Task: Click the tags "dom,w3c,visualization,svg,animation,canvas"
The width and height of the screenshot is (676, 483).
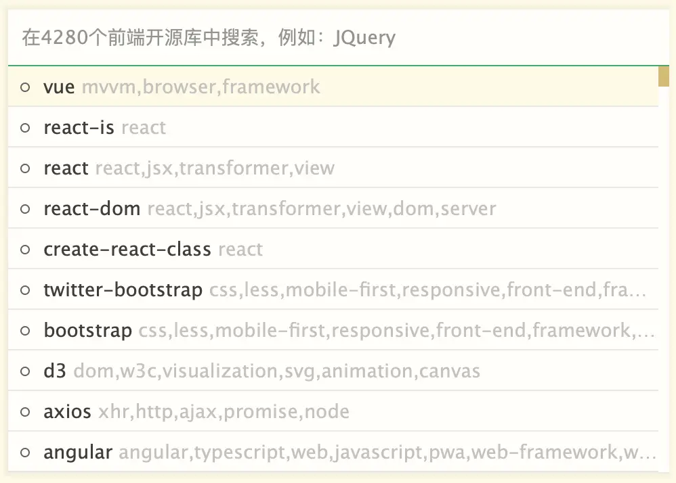Action: point(277,371)
